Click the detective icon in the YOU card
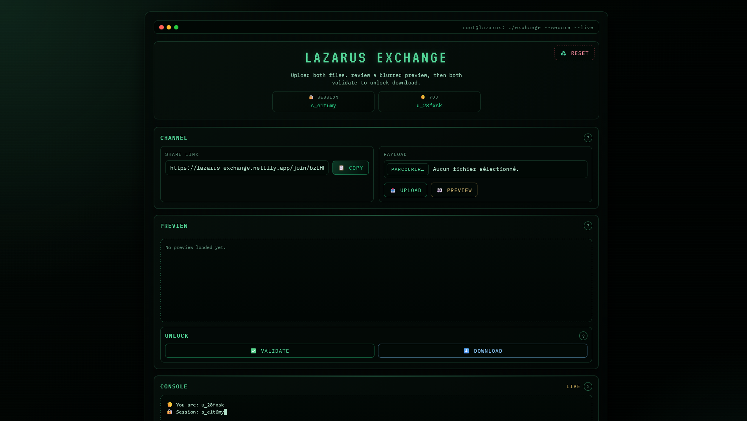 pyautogui.click(x=422, y=97)
